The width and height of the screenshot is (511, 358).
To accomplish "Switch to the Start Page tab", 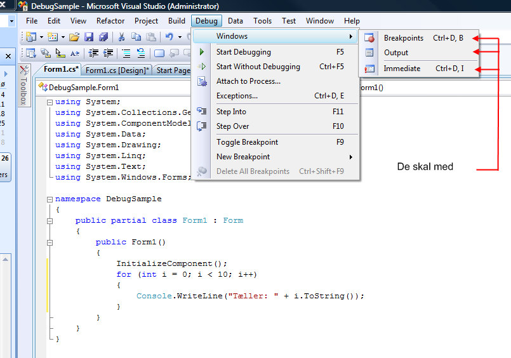I will click(173, 70).
